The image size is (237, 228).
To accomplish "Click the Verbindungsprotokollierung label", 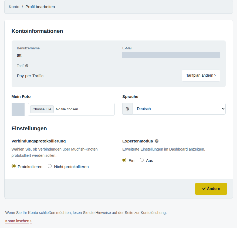I will (x=39, y=141).
